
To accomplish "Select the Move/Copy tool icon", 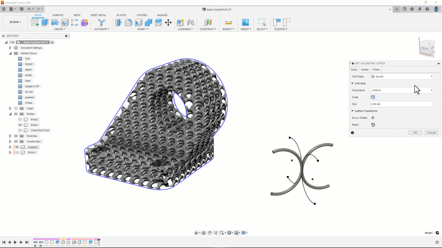I will click(x=168, y=23).
